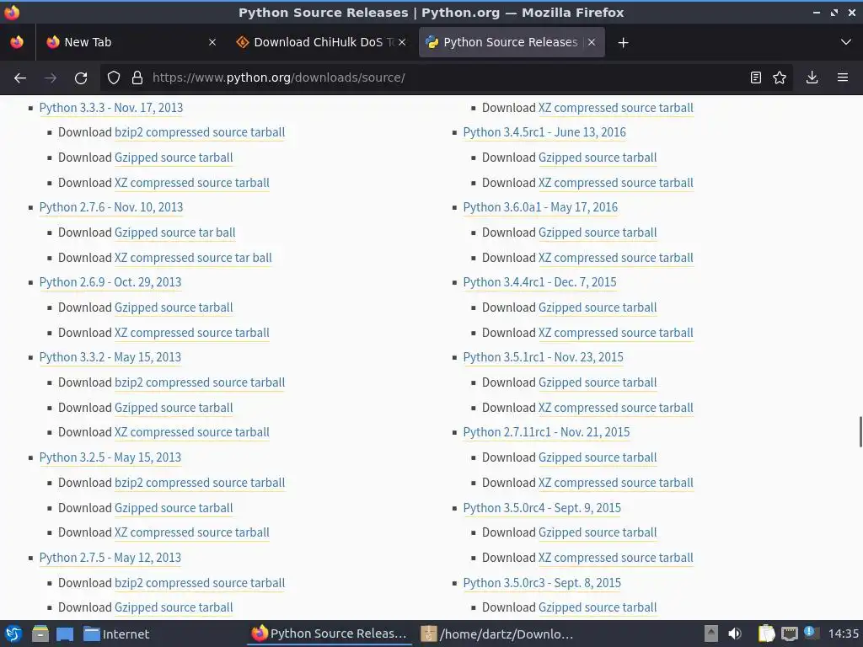Screen dimensions: 863x647
Task: Open the Firefox downloads panel
Action: coord(812,78)
